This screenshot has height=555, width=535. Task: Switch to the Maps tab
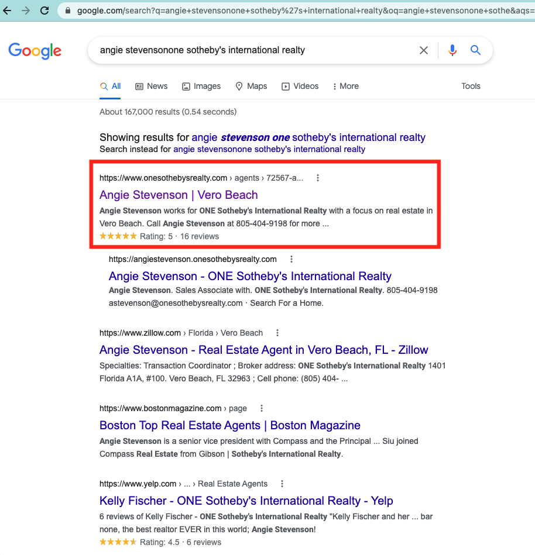coord(251,87)
